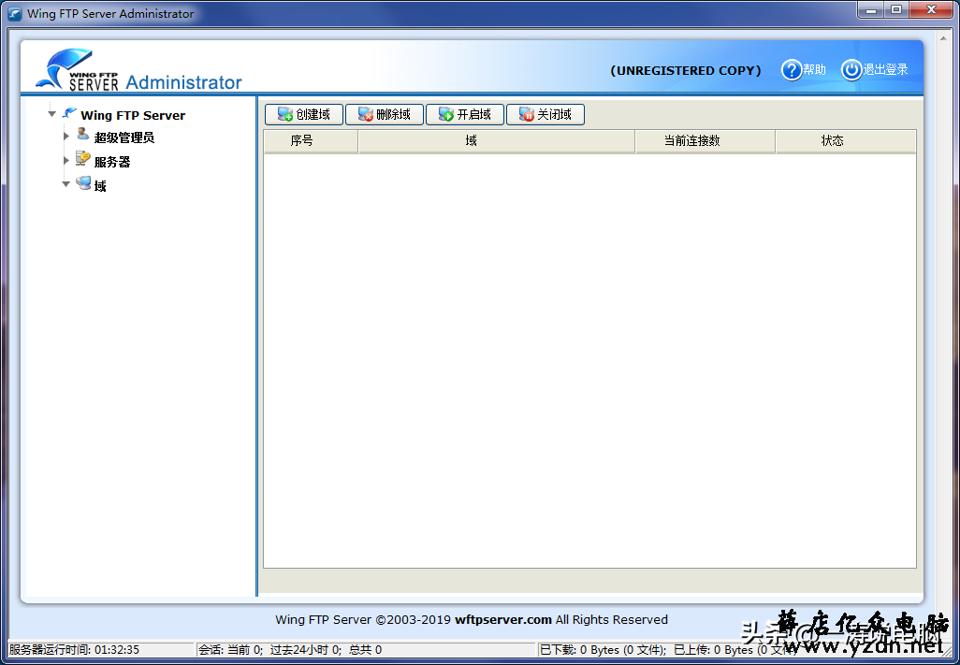Open the 帮助 help link
Image resolution: width=960 pixels, height=665 pixels.
coord(814,70)
